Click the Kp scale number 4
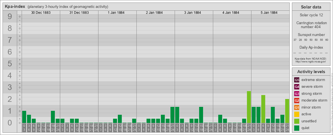Screen dimensions: 333x135 [10, 75]
